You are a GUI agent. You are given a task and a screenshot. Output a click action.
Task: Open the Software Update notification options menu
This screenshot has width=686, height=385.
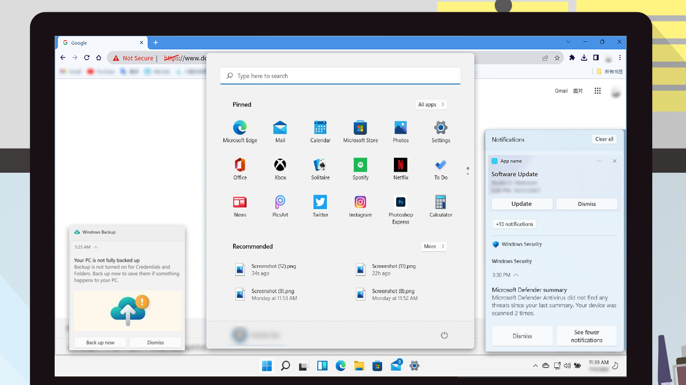point(599,161)
